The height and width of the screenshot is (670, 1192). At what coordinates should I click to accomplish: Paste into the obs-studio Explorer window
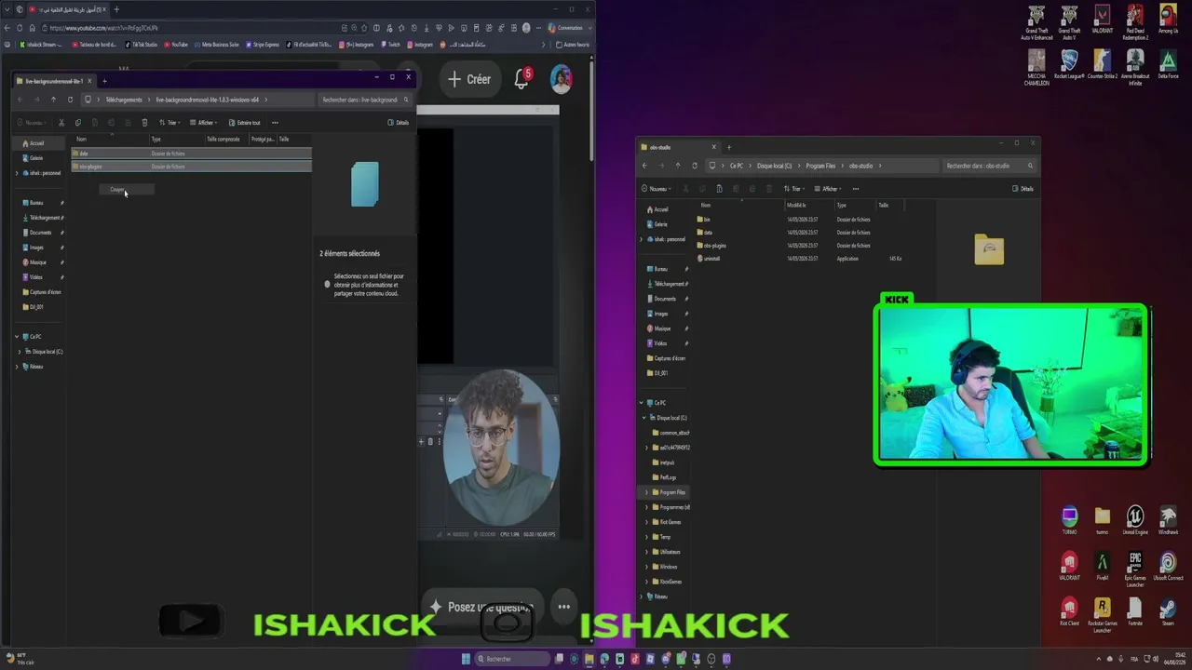[x=719, y=189]
